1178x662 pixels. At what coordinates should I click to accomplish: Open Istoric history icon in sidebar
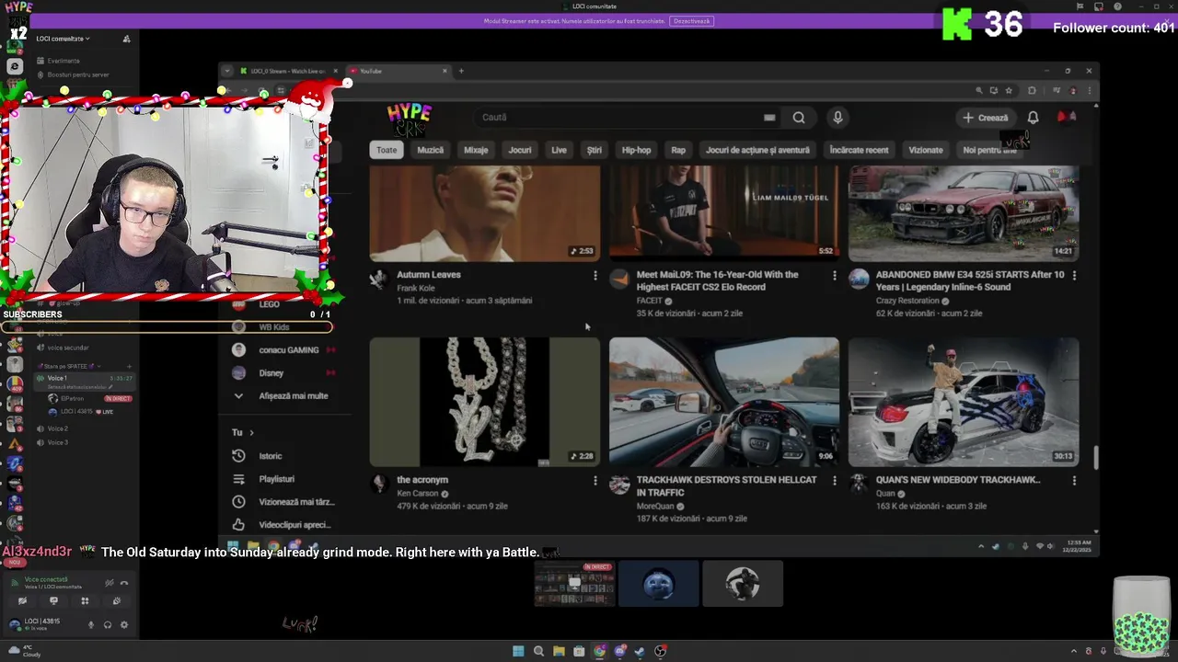238,456
